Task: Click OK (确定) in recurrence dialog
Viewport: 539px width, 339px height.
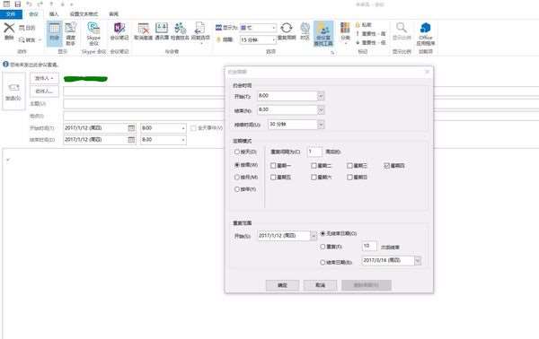Action: coord(282,285)
